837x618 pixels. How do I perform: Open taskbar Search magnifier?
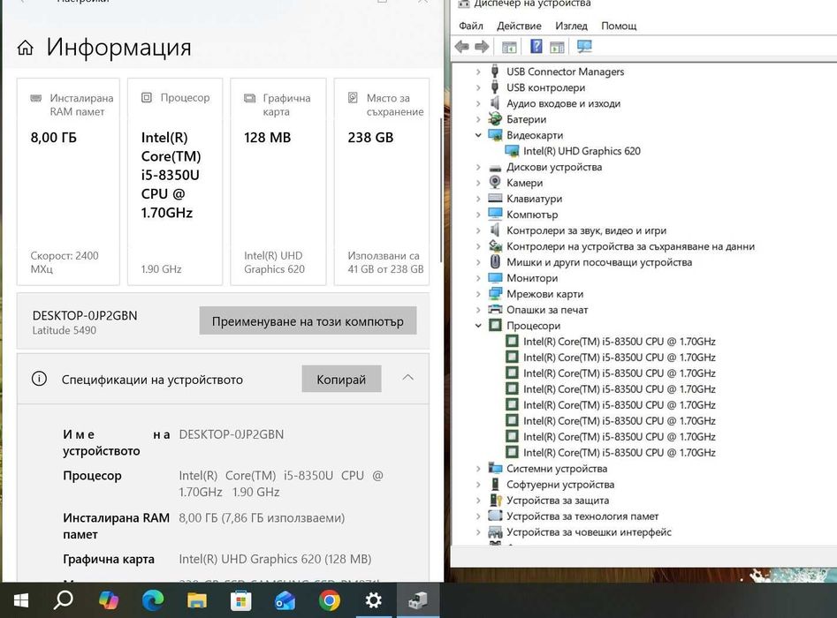point(64,600)
